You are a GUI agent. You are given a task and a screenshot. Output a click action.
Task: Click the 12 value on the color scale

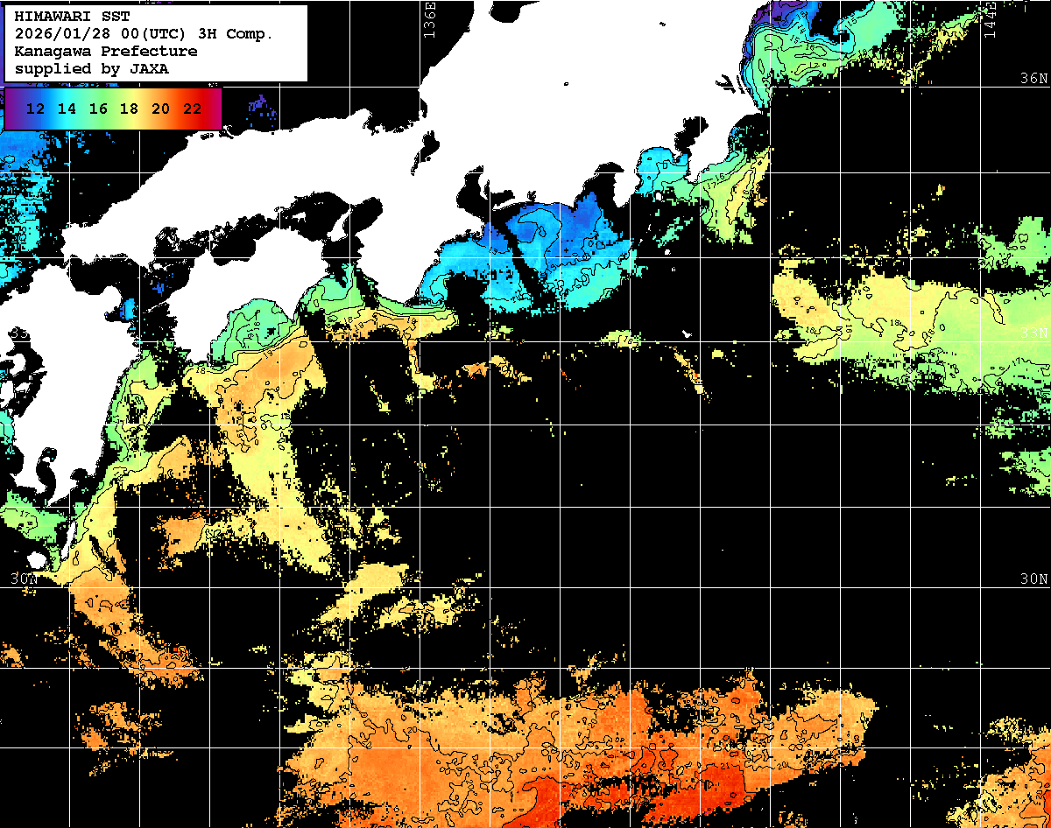click(x=36, y=109)
